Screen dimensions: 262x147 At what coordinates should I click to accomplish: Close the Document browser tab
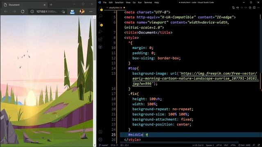click(x=45, y=5)
